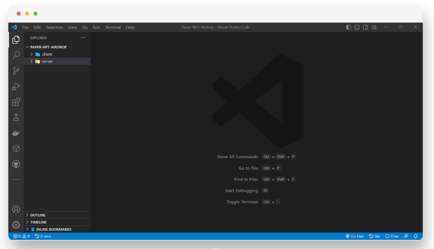434x249 pixels.
Task: Open the Run menu
Action: (96, 27)
